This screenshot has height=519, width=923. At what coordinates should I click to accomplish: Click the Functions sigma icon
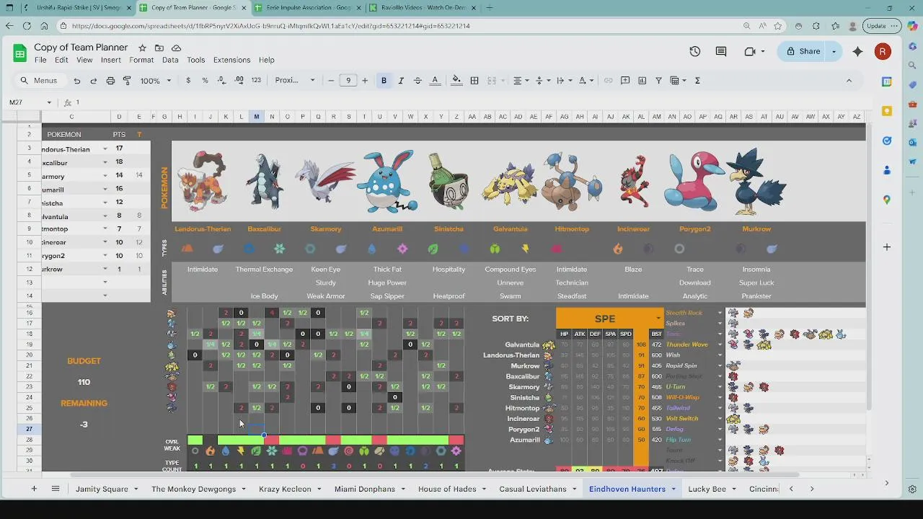click(697, 81)
